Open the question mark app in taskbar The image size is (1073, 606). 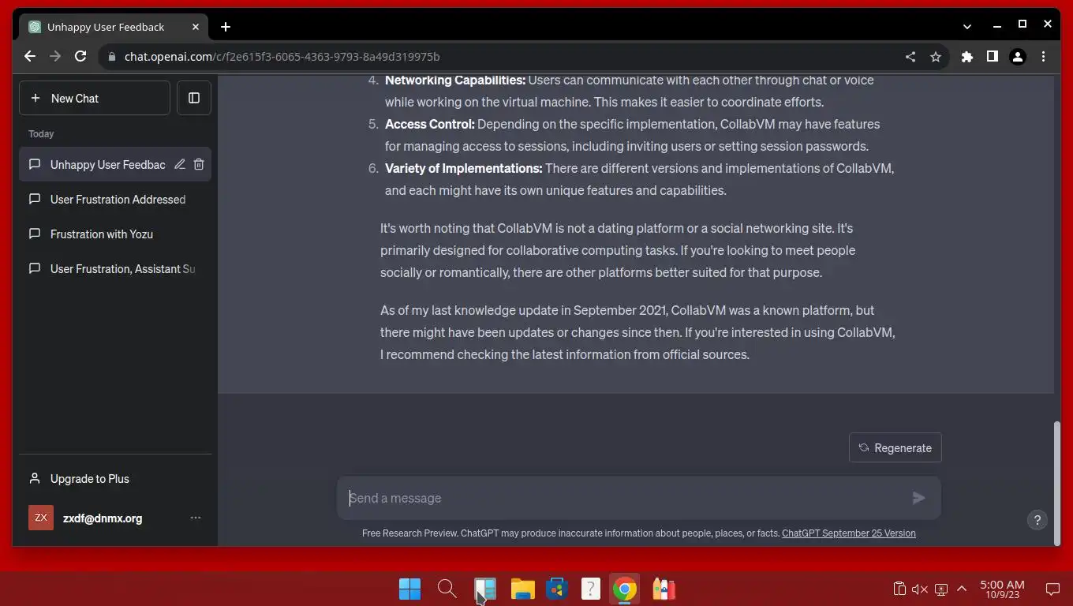point(591,589)
